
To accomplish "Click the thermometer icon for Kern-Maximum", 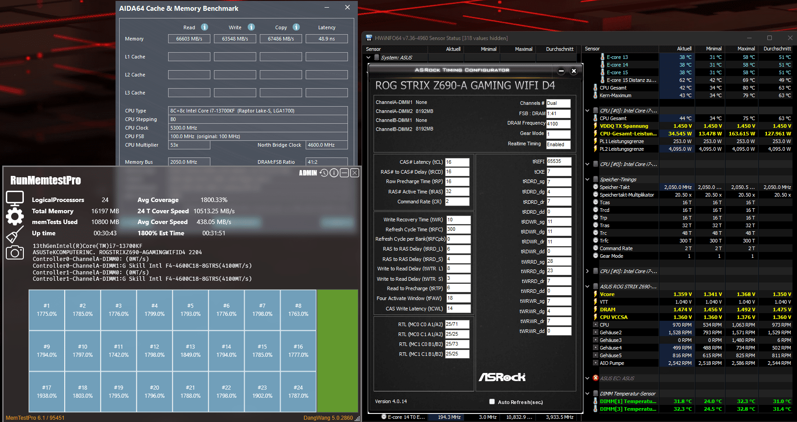I will point(596,95).
